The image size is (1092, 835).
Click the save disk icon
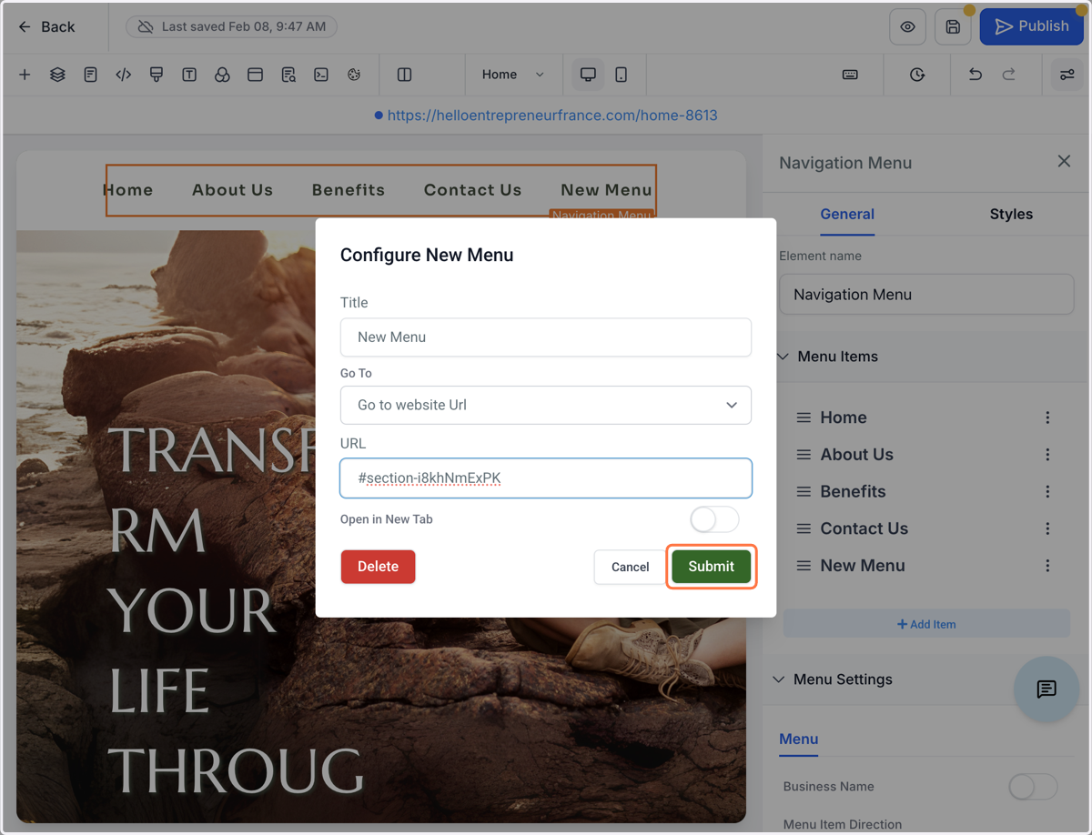(953, 27)
